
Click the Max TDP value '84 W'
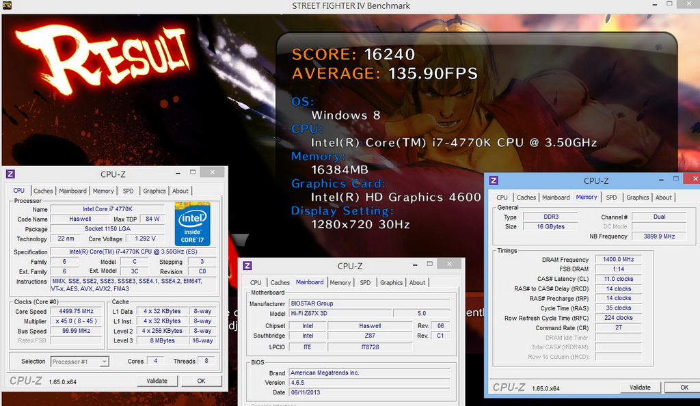(x=152, y=219)
